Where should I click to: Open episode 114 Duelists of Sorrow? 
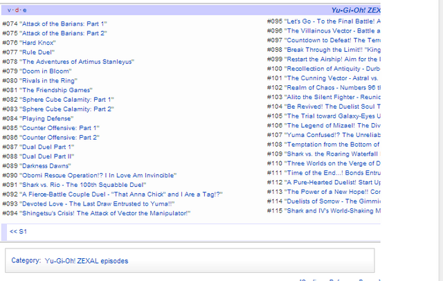click(332, 201)
